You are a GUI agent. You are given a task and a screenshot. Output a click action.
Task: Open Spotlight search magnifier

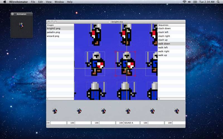click(x=218, y=2)
